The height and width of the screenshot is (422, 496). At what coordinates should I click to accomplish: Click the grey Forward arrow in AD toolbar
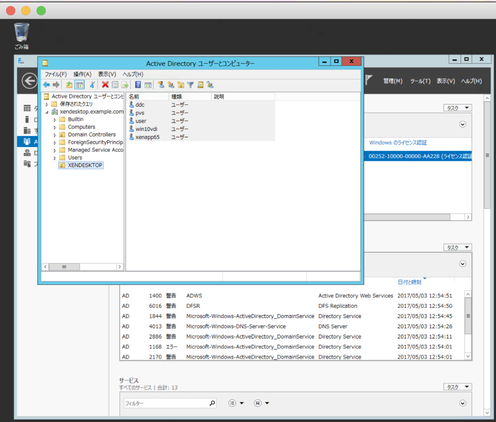point(56,85)
